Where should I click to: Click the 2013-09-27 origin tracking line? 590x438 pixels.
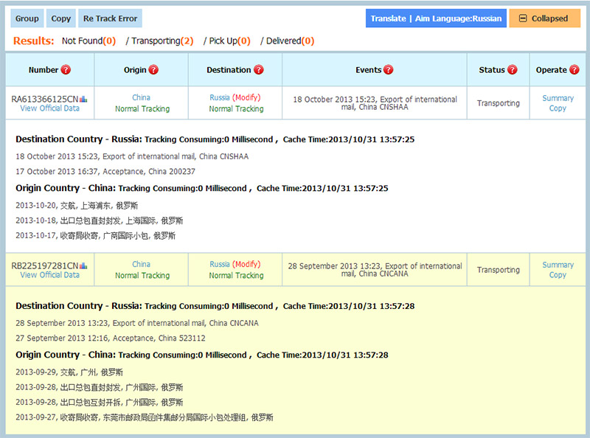click(x=145, y=417)
